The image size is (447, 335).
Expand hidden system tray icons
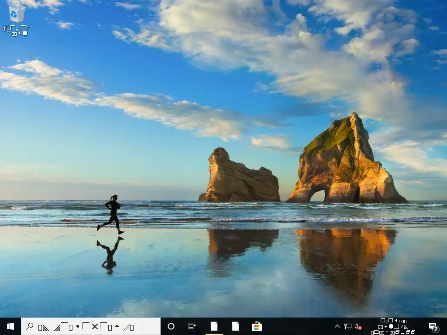[337, 326]
